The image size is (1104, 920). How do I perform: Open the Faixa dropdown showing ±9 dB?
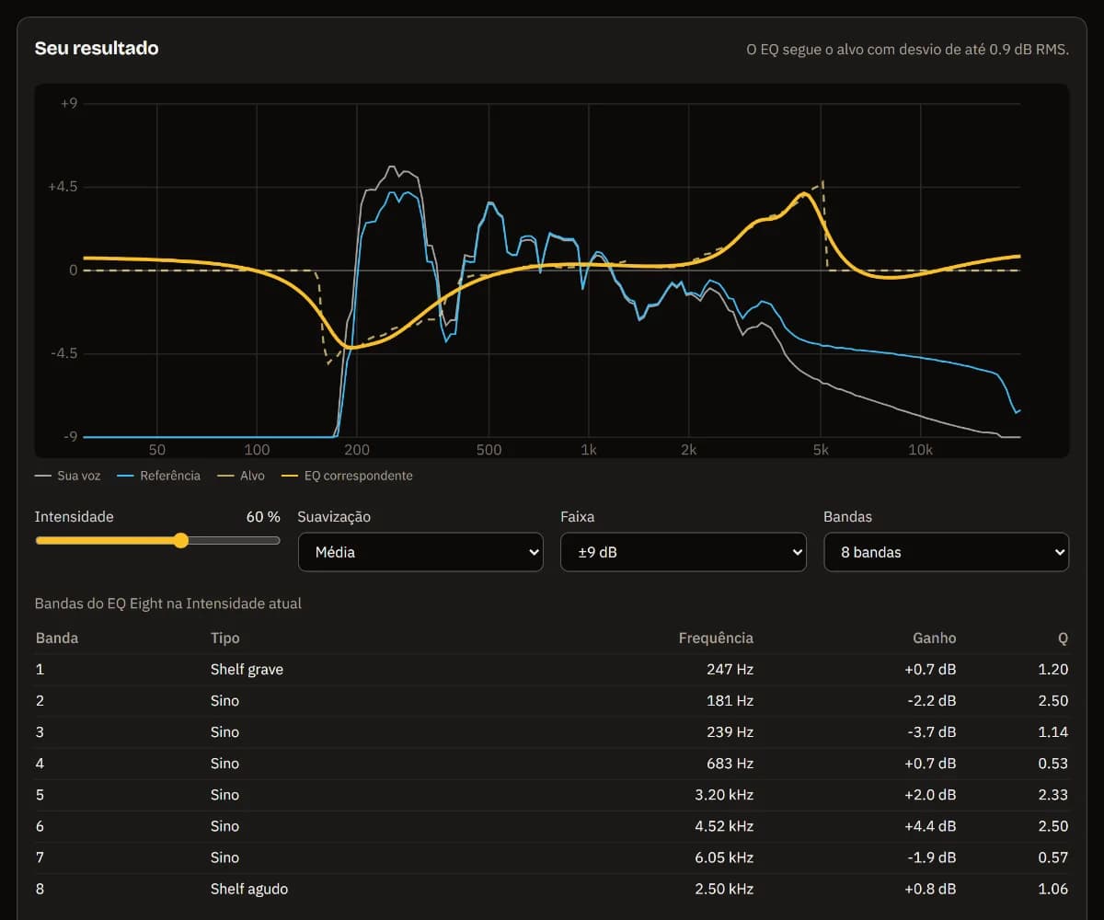[684, 552]
